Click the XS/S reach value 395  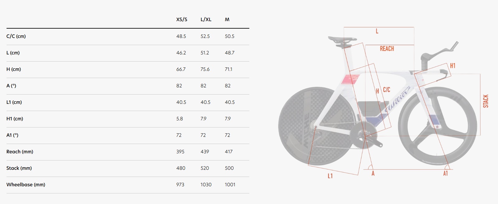coord(180,152)
